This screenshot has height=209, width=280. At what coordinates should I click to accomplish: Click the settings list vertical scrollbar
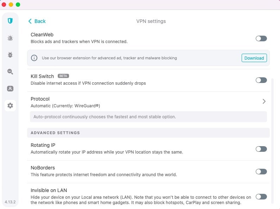tap(273, 141)
